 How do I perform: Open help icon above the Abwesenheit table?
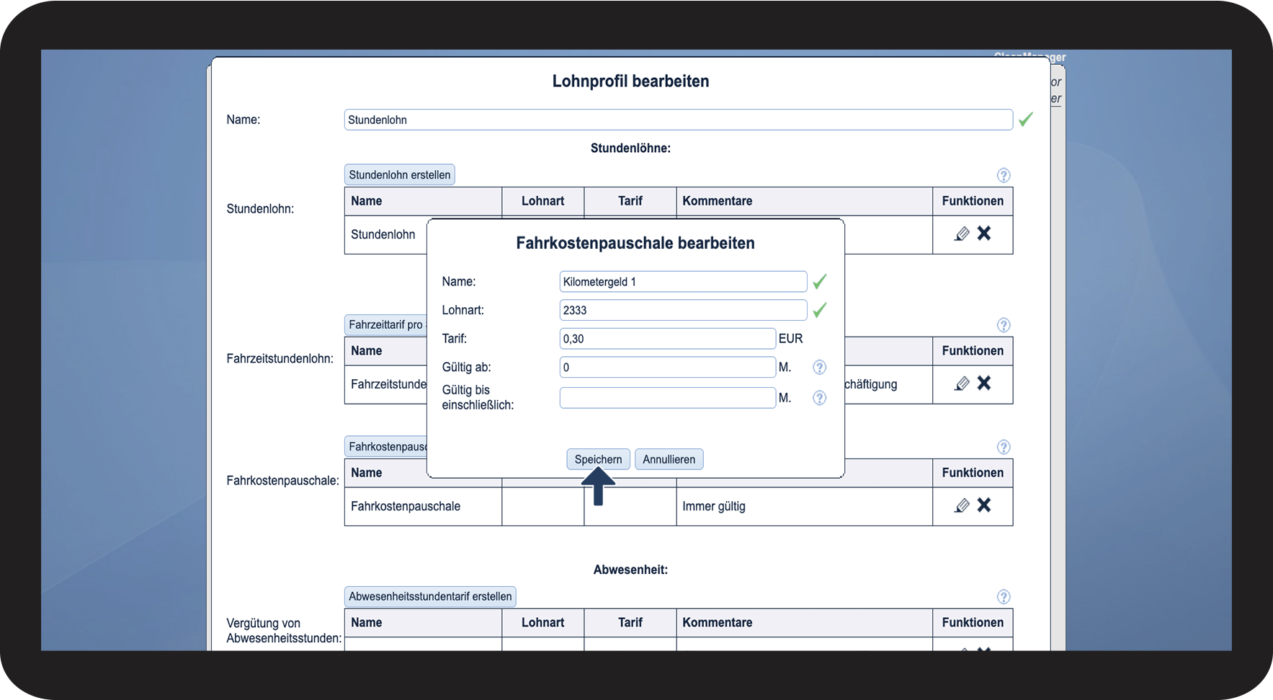click(x=1004, y=597)
